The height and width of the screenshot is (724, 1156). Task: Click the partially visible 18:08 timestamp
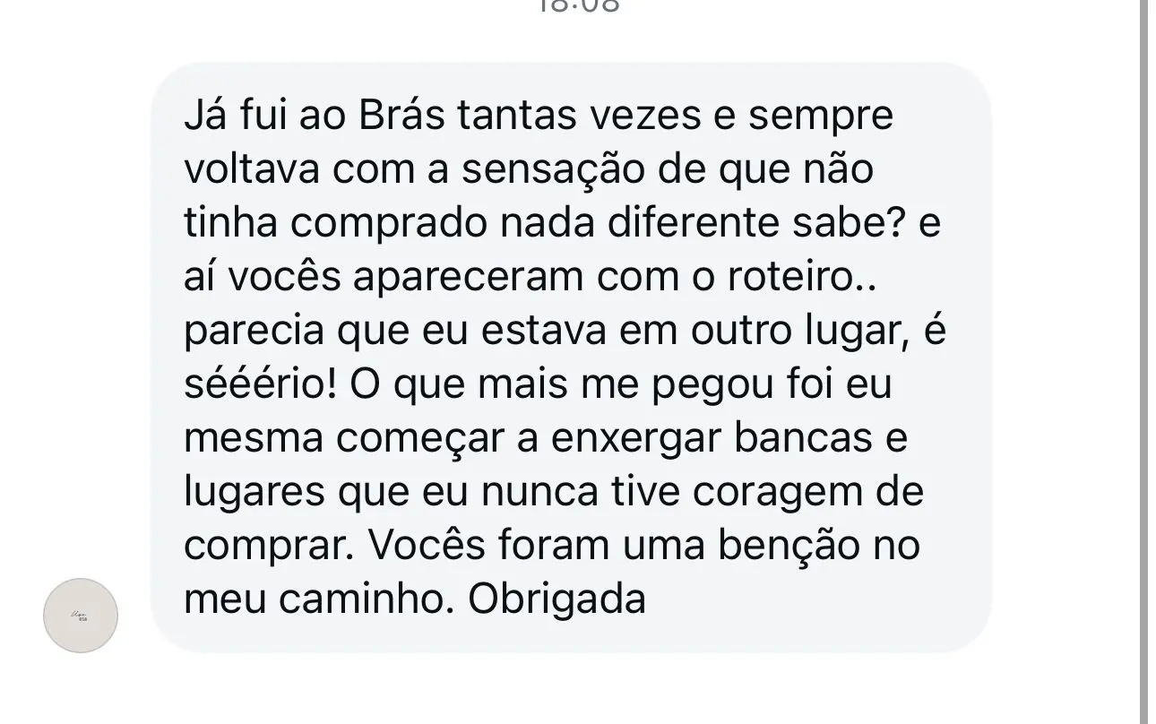coord(578,7)
